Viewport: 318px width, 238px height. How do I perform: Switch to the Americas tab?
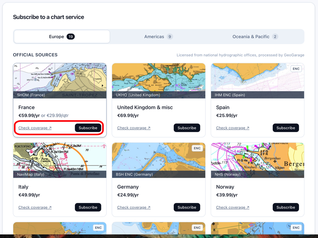coord(158,36)
